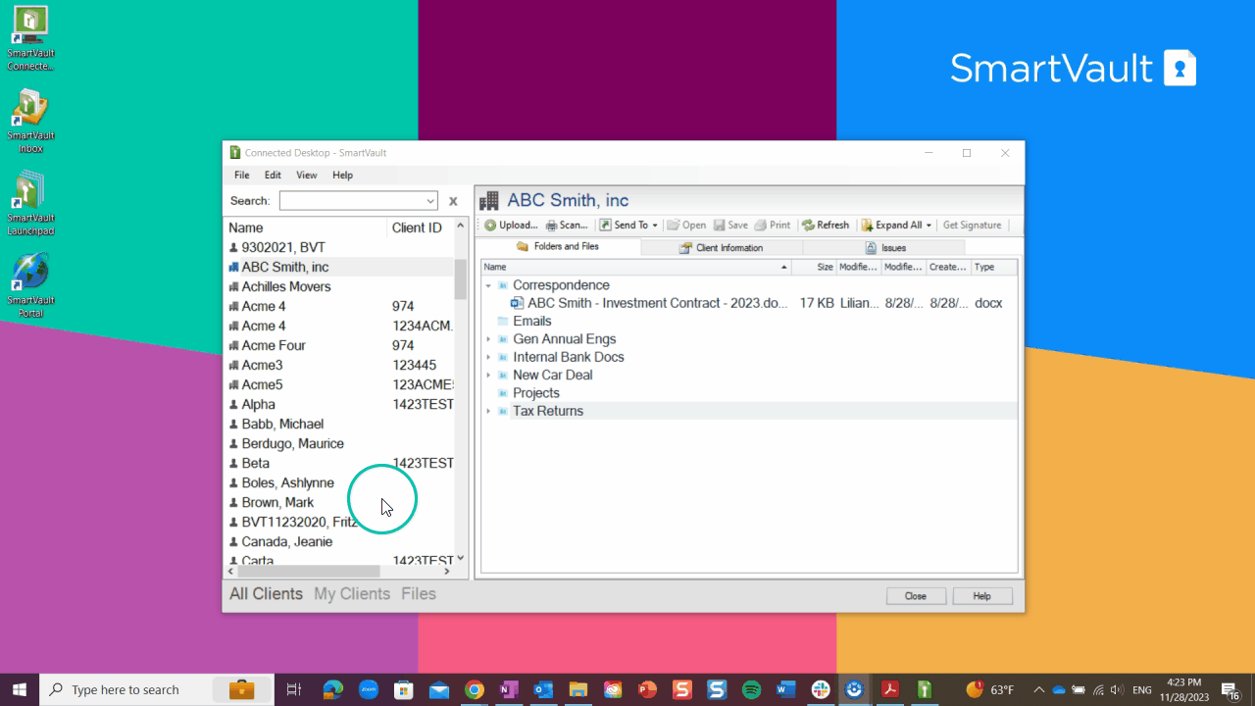The height and width of the screenshot is (706, 1255).
Task: Select the Emails folder
Action: pyautogui.click(x=531, y=322)
